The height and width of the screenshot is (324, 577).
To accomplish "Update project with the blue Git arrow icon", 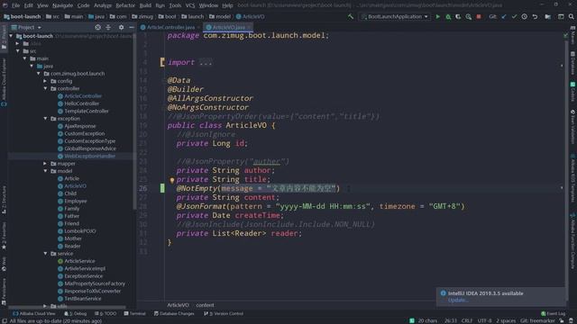I will coord(504,16).
